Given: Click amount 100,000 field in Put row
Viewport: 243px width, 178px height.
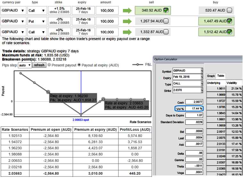Looking at the screenshot, I should pyautogui.click(x=107, y=21).
